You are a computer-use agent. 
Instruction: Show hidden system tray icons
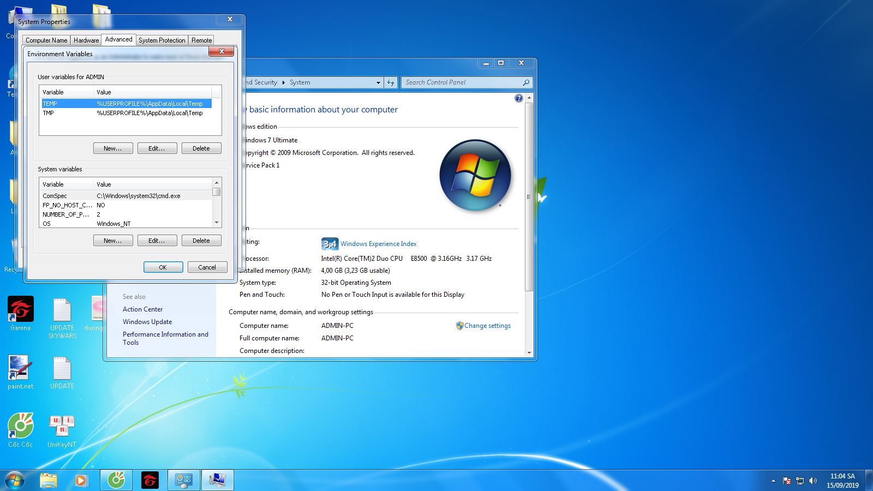point(773,481)
